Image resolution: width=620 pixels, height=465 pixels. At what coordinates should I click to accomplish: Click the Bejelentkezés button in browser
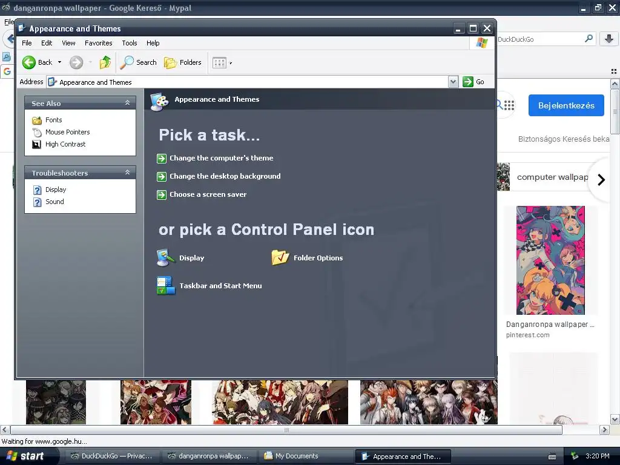click(566, 105)
